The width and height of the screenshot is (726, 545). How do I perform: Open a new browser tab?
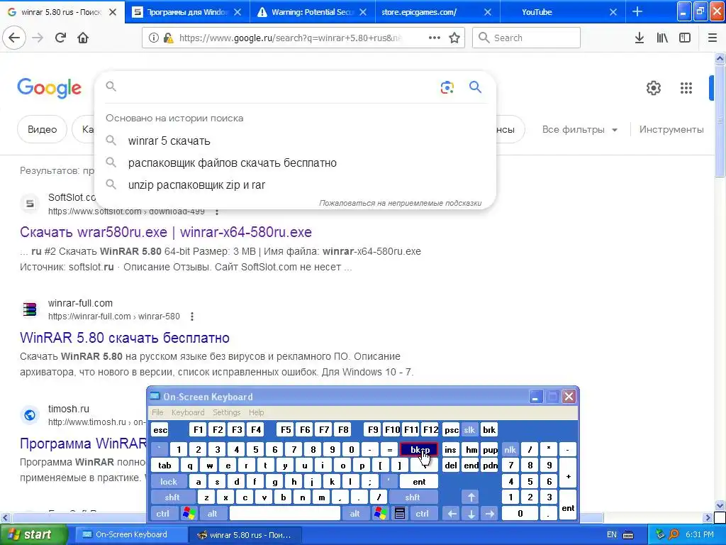pos(637,11)
